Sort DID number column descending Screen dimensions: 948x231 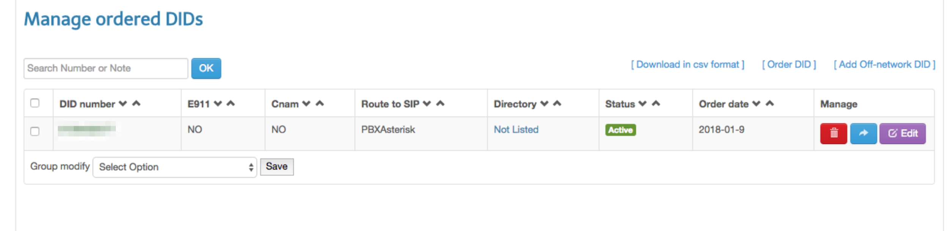point(123,104)
